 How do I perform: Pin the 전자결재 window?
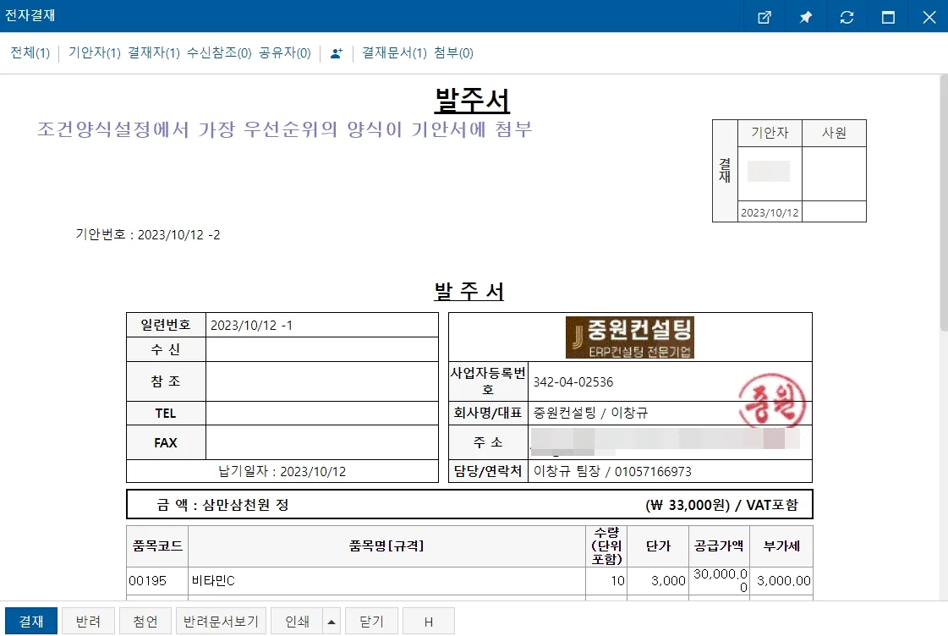(x=805, y=17)
